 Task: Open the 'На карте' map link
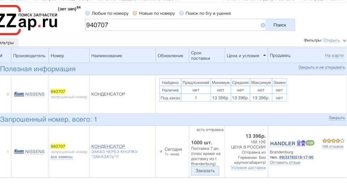point(334,56)
